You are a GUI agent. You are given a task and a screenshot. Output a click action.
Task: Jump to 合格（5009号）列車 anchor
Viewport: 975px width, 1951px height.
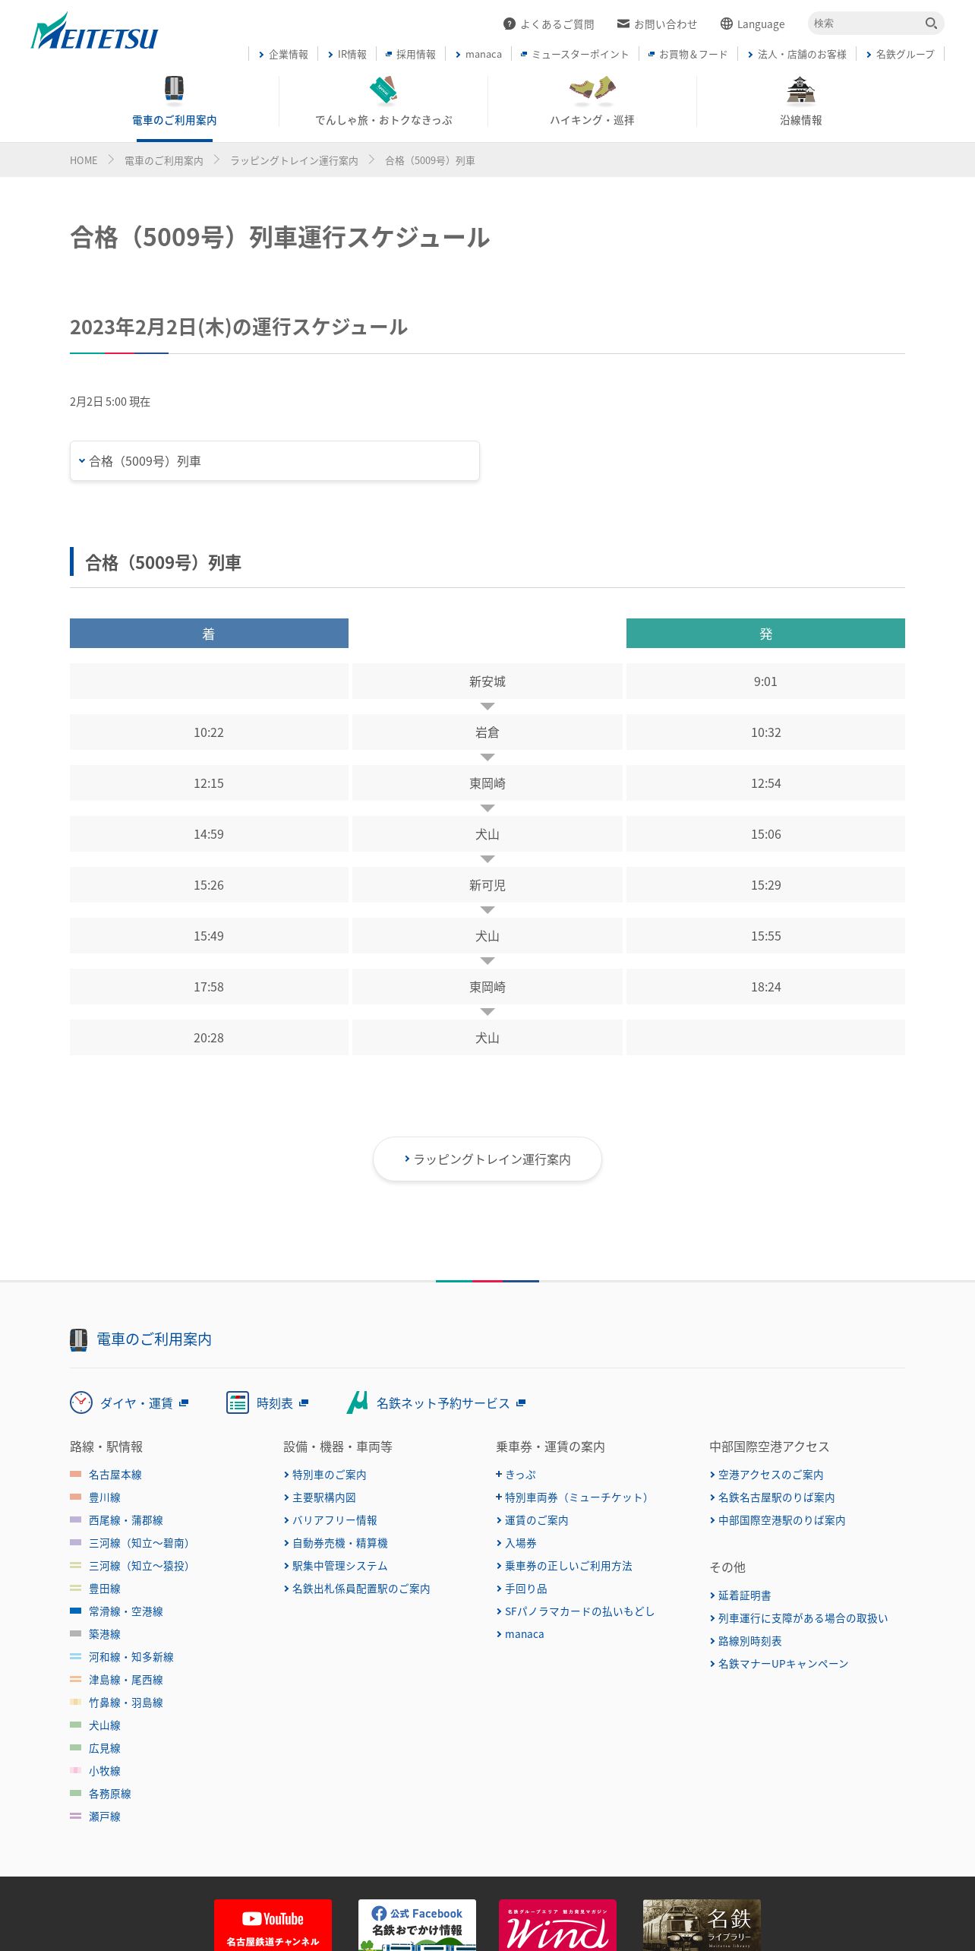275,460
